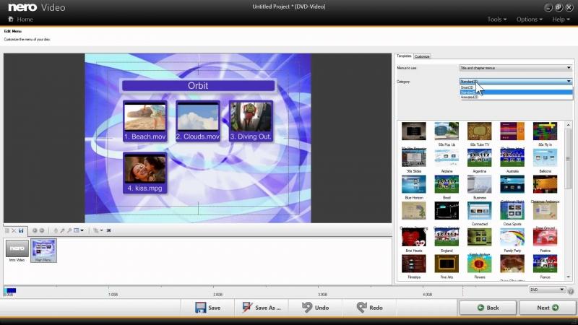The image size is (578, 325).
Task: Pick the Argentina menu template
Action: 479,158
